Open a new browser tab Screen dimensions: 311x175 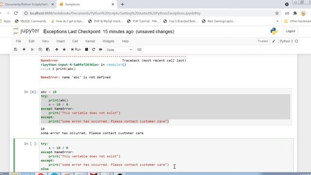(122, 4)
